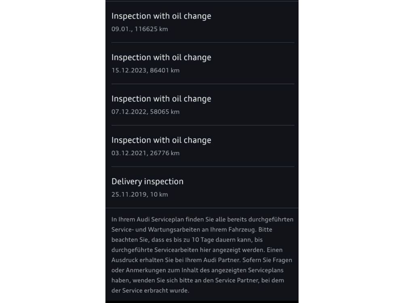Click "Ausdruck erhalten Sie" text in notice
The image size is (404, 303).
coord(141,260)
